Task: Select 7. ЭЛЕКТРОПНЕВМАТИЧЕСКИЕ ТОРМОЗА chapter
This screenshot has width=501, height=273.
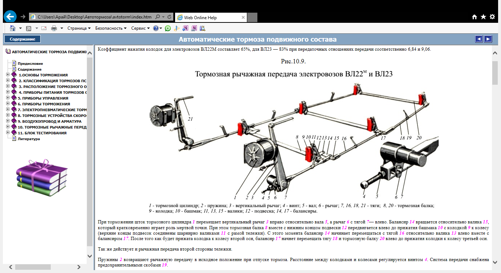Action: coord(52,110)
